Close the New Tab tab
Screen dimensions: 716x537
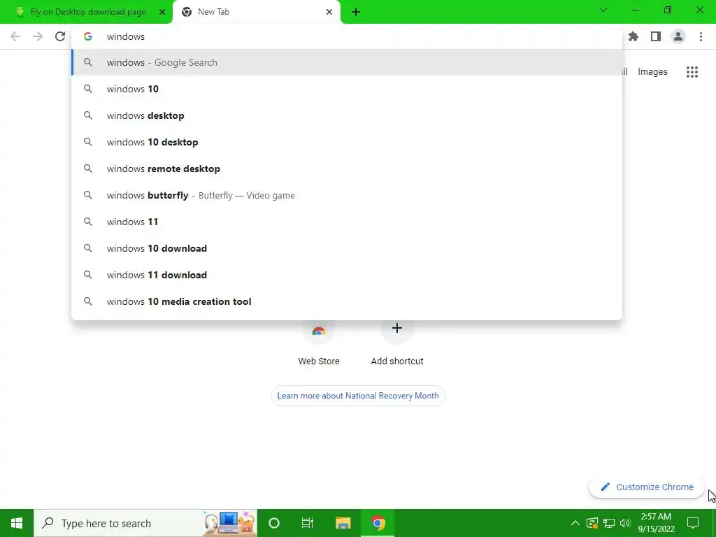(x=329, y=12)
